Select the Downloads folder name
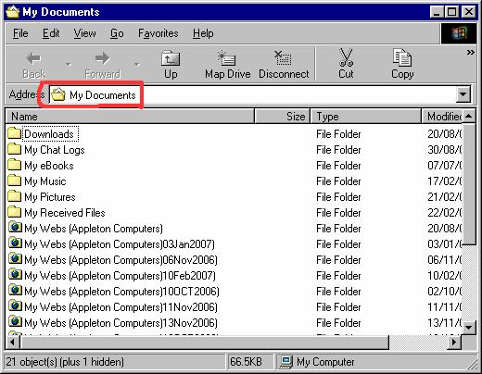This screenshot has height=374, width=482. coord(49,134)
